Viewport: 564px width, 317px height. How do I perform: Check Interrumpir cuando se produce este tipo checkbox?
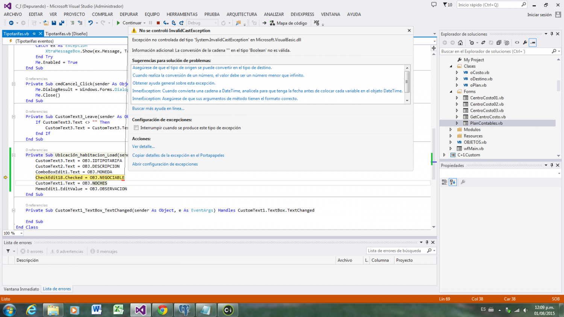136,128
